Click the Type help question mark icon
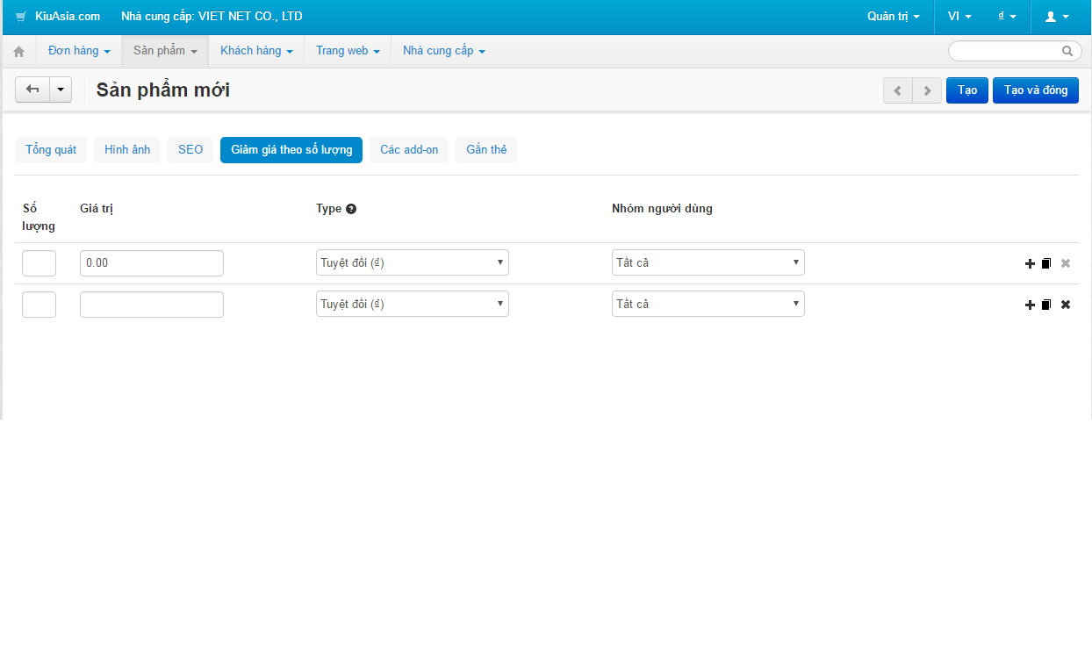This screenshot has height=646, width=1092. (x=351, y=209)
